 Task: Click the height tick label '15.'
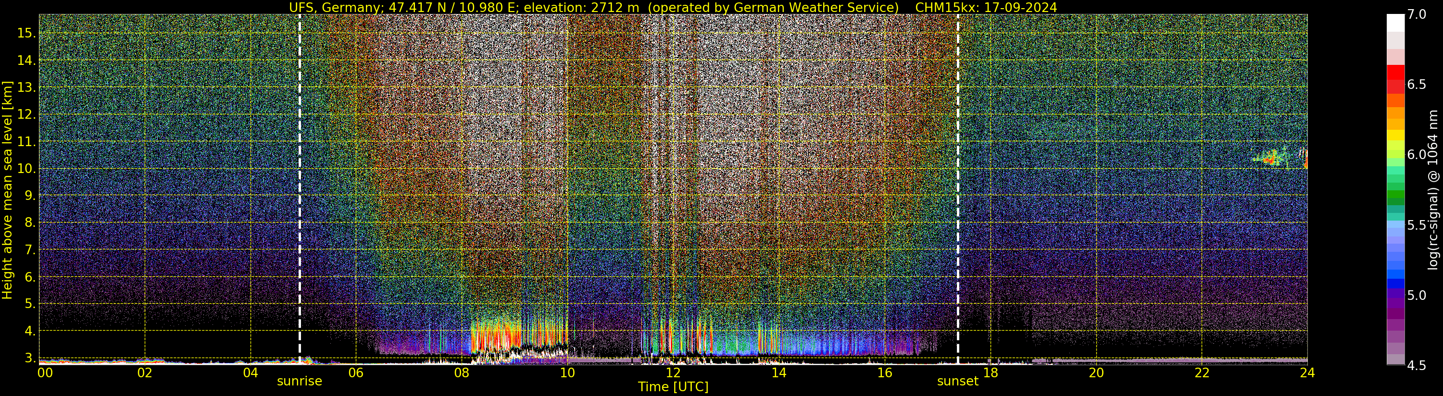click(x=26, y=33)
